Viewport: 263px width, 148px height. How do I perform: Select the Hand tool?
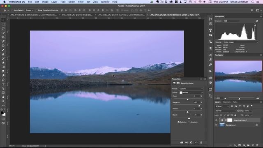coord(3,97)
